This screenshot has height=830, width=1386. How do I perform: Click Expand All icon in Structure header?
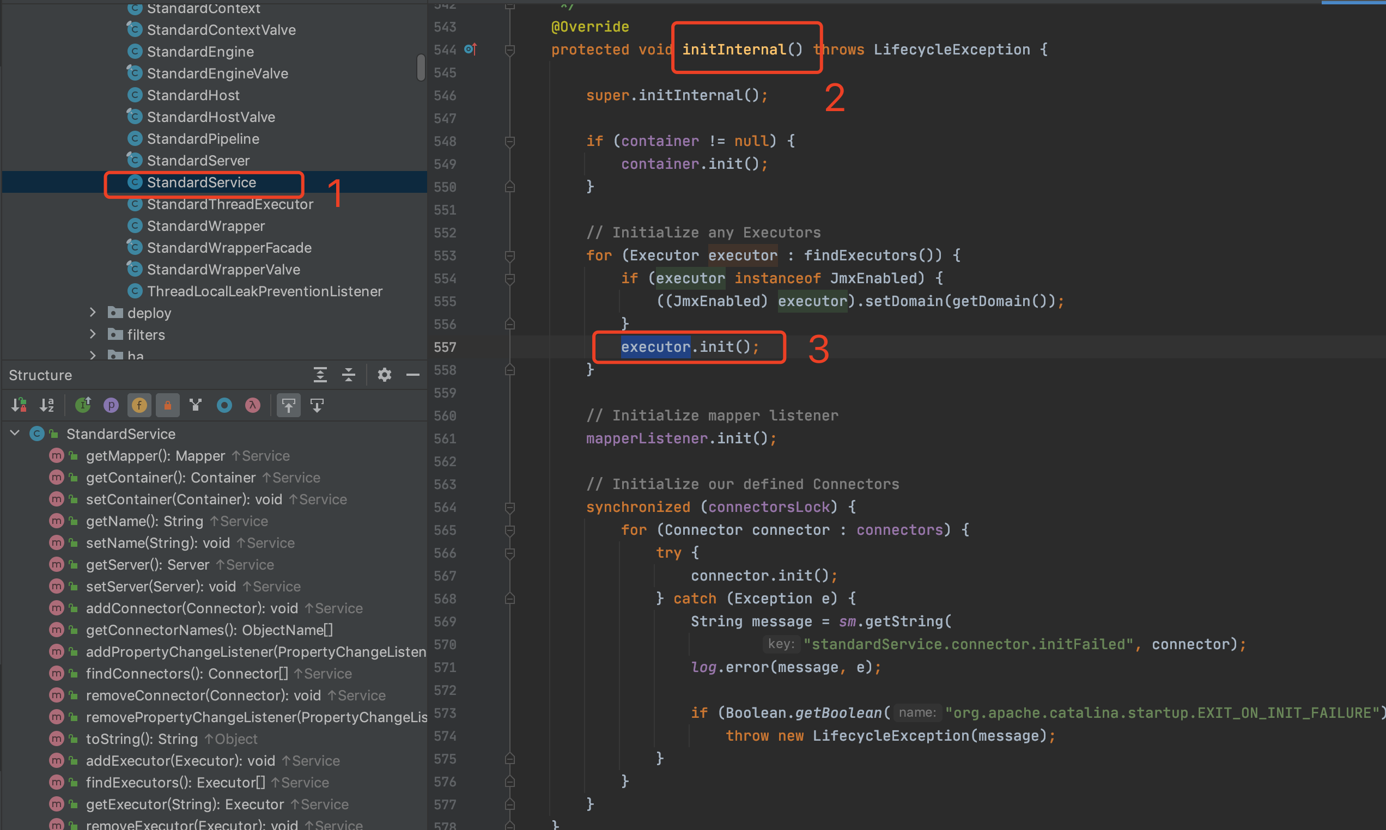(x=320, y=375)
